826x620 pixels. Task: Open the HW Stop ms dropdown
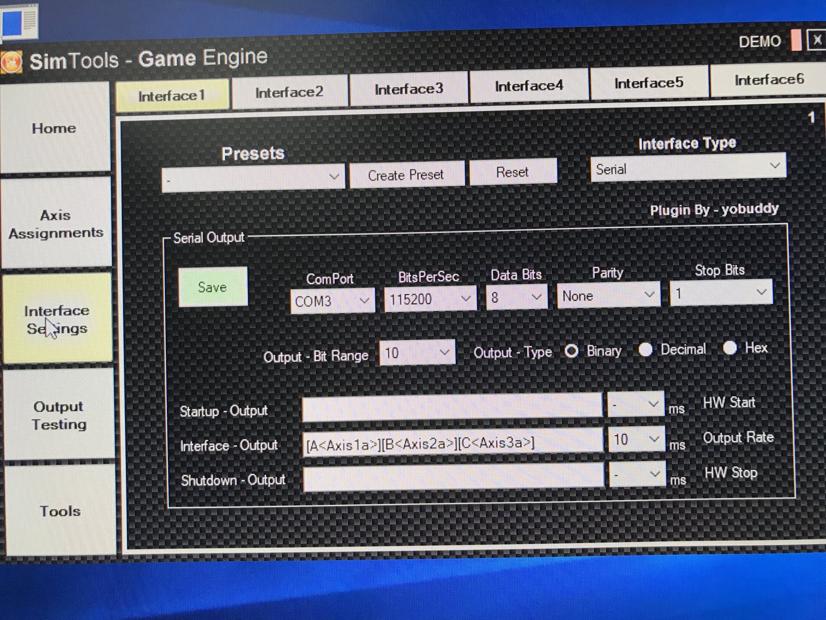pos(637,474)
